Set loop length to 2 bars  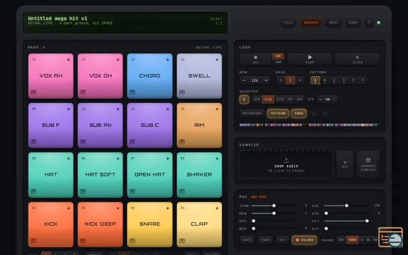pyautogui.click(x=290, y=81)
